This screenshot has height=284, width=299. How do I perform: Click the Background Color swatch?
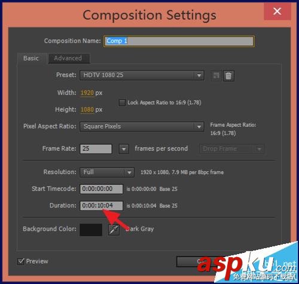tap(91, 230)
